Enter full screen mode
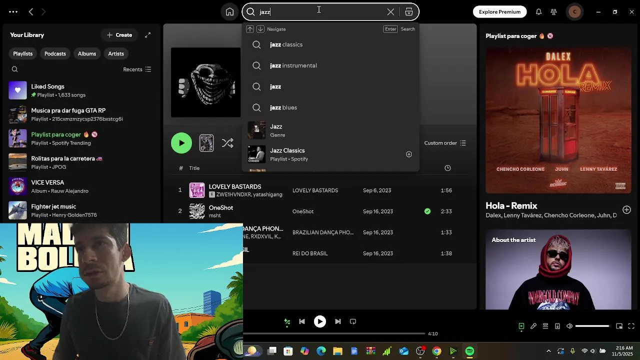640x360 pixels. point(631,326)
